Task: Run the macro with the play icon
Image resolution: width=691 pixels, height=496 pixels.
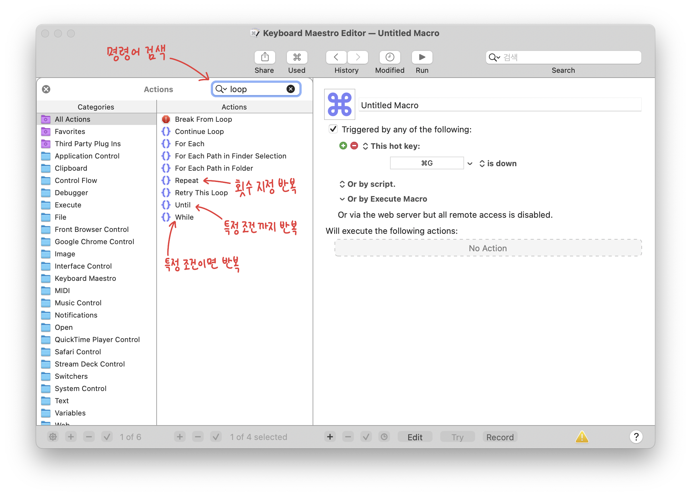Action: click(422, 57)
